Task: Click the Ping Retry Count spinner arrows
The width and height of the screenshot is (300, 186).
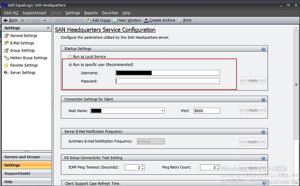Action: pyautogui.click(x=218, y=167)
